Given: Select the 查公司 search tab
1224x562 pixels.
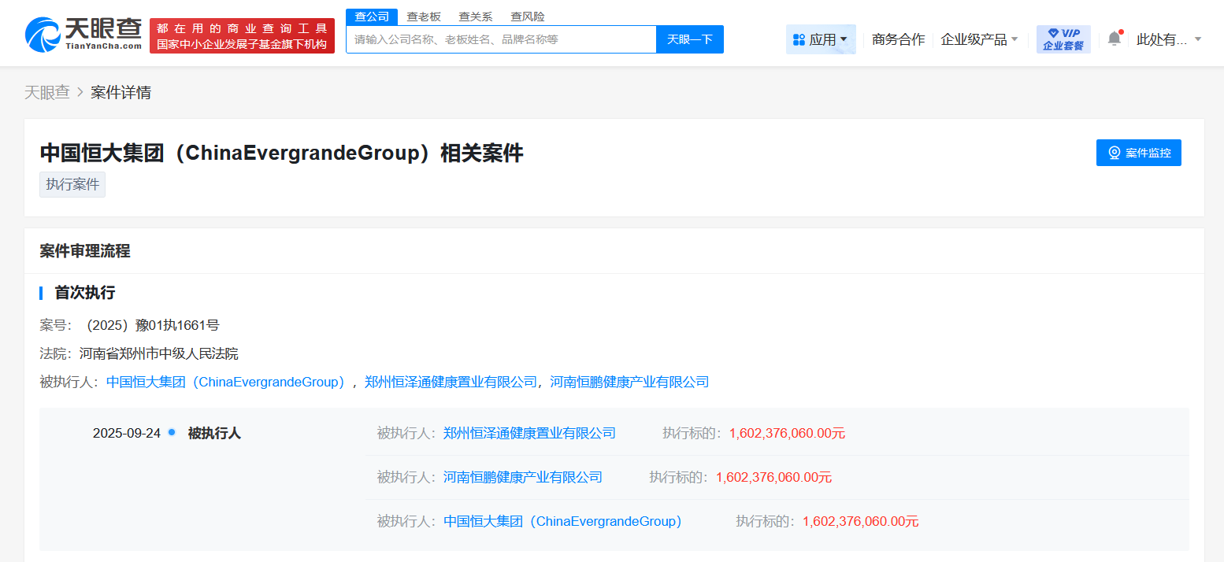Looking at the screenshot, I should point(372,17).
